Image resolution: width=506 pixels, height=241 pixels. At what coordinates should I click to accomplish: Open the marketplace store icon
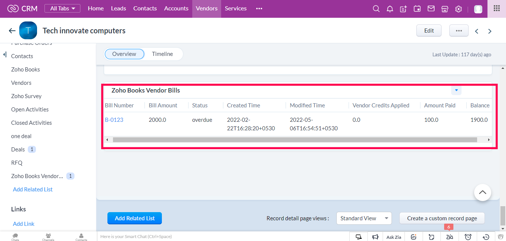click(x=445, y=9)
